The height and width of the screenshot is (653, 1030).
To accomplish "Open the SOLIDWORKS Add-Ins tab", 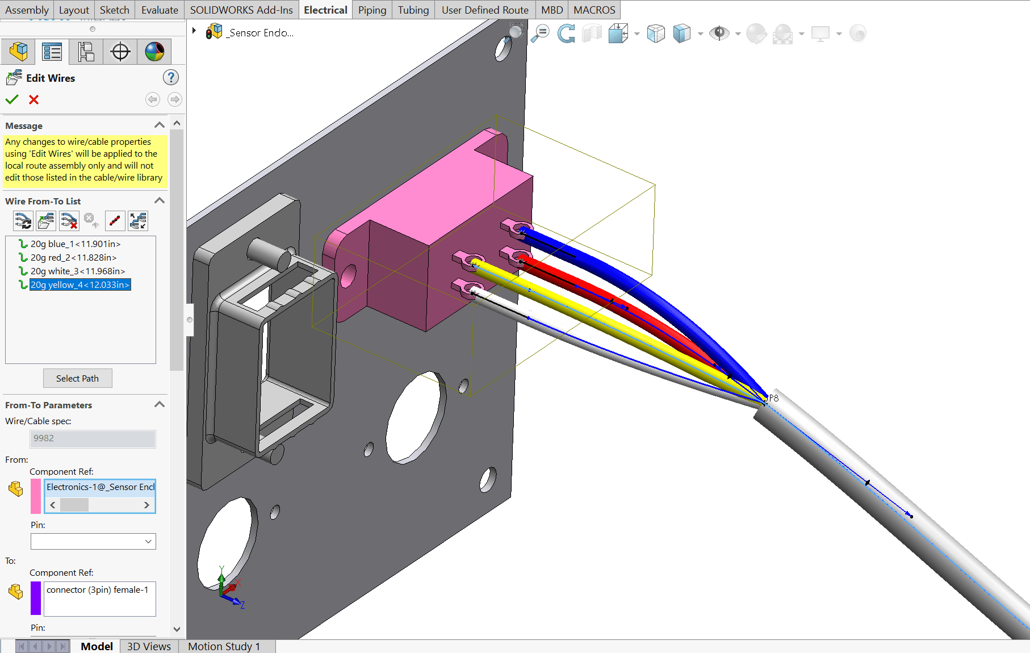I will [x=241, y=10].
